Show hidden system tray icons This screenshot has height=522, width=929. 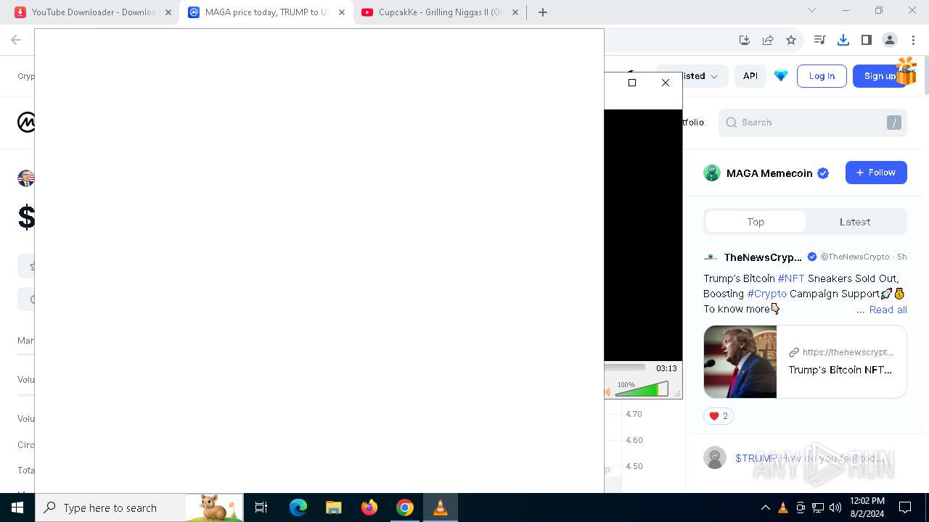(765, 507)
